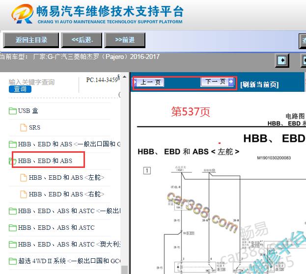Go forward with the >>前进 button
Viewport: 306px width, 274px height.
(x=125, y=40)
